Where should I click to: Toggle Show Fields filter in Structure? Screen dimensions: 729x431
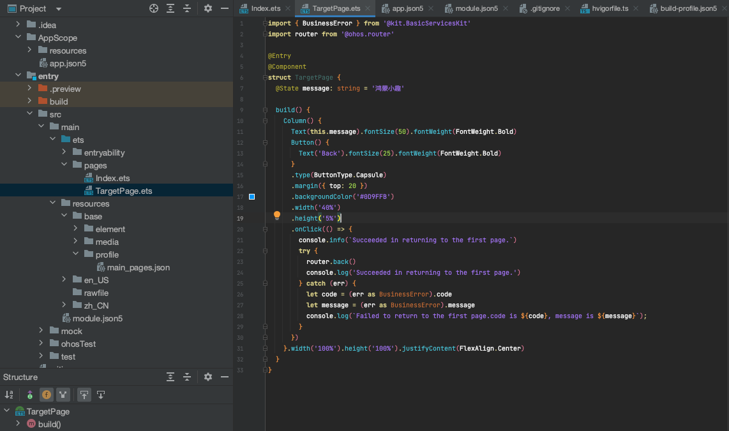(x=47, y=395)
